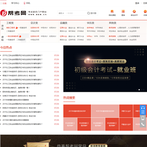Image resolution: width=147 pixels, height=147 pixels.
Task: Open the 初级会计考试 就业班 banner
Action: click(105, 69)
